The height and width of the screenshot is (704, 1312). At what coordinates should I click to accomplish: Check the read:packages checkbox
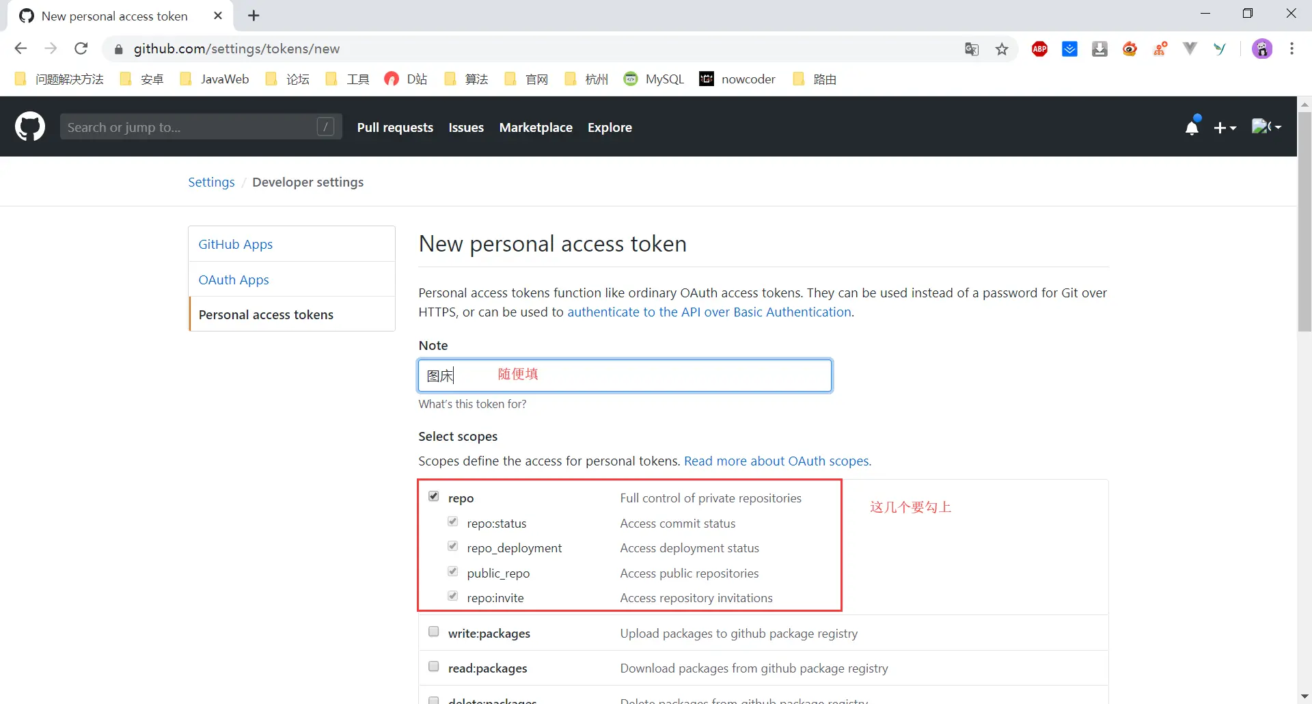(434, 666)
